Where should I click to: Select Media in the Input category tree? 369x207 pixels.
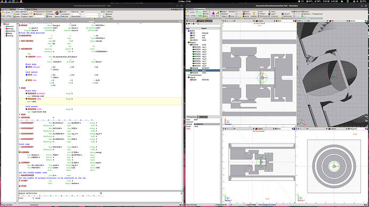[x=10, y=33]
